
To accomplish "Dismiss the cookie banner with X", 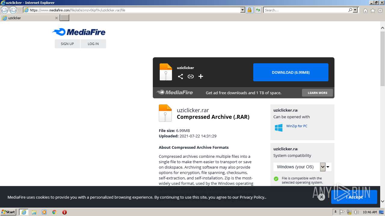I will 322,197.
